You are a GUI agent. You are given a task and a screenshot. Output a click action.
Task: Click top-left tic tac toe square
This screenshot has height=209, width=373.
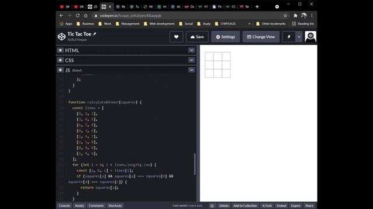(x=209, y=56)
